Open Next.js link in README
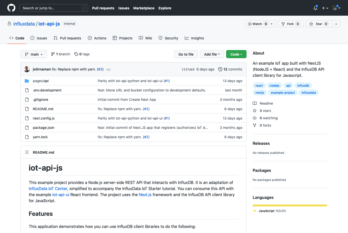348x233 pixels. pyautogui.click(x=145, y=195)
